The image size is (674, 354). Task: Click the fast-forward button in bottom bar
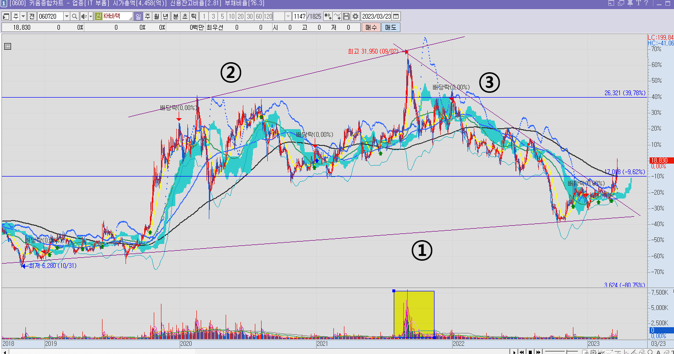click(538, 352)
